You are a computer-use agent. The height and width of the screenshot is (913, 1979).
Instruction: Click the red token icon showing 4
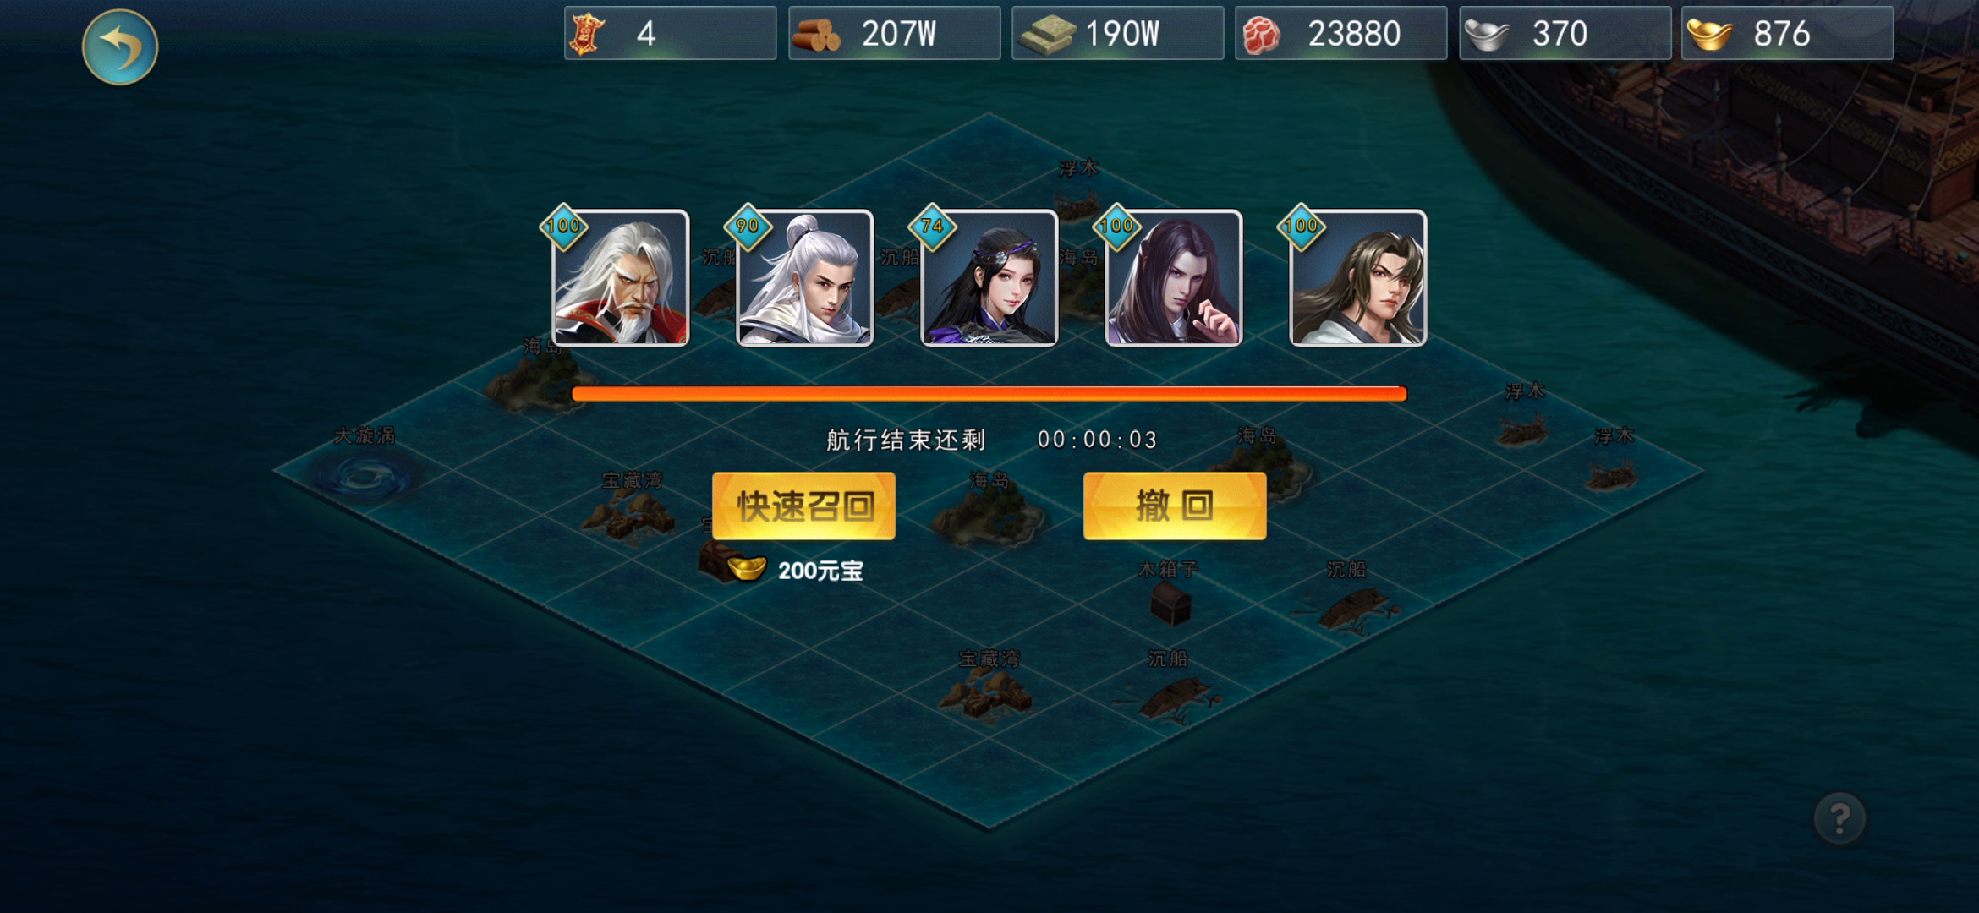pyautogui.click(x=587, y=35)
